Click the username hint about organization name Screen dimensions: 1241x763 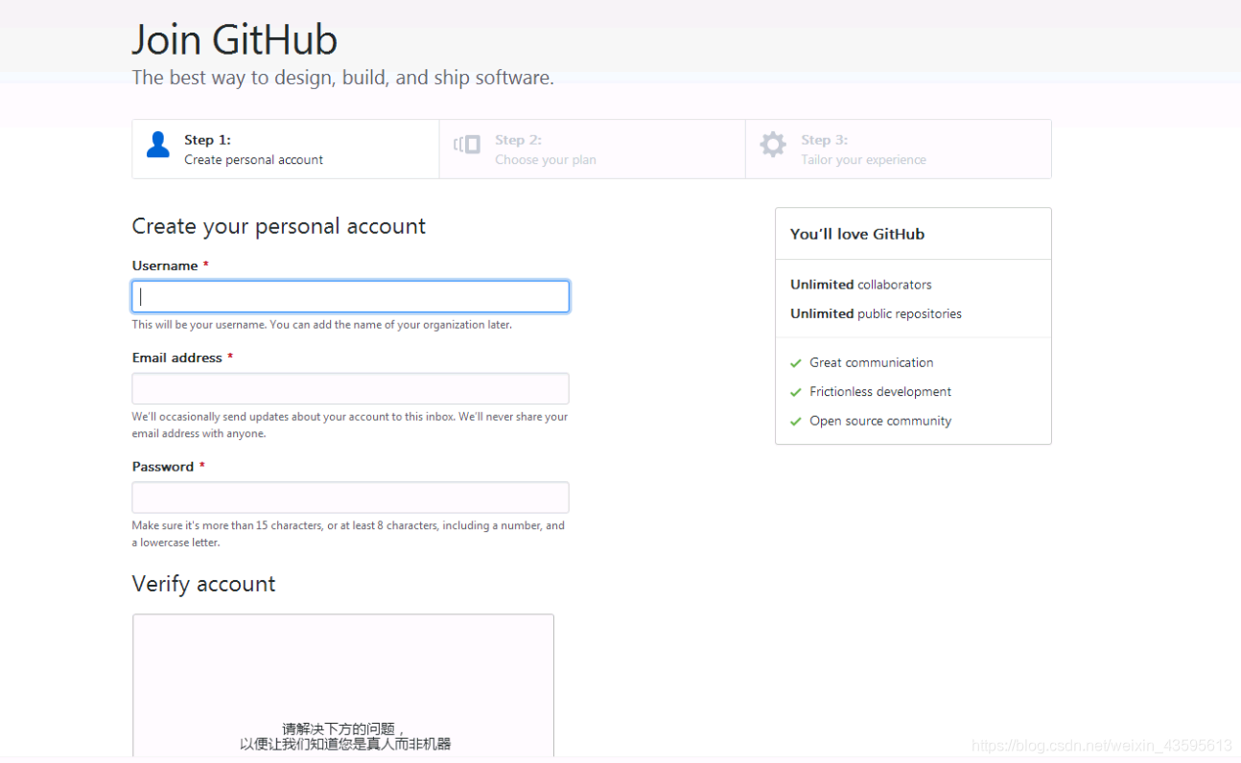click(x=322, y=325)
